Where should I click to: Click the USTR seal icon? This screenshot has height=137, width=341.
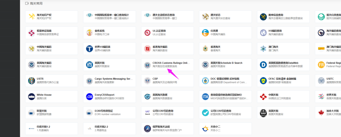pos(32,81)
